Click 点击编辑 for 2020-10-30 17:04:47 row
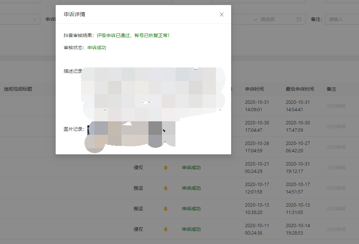Viewport: 359px width, 244px height. (x=336, y=126)
